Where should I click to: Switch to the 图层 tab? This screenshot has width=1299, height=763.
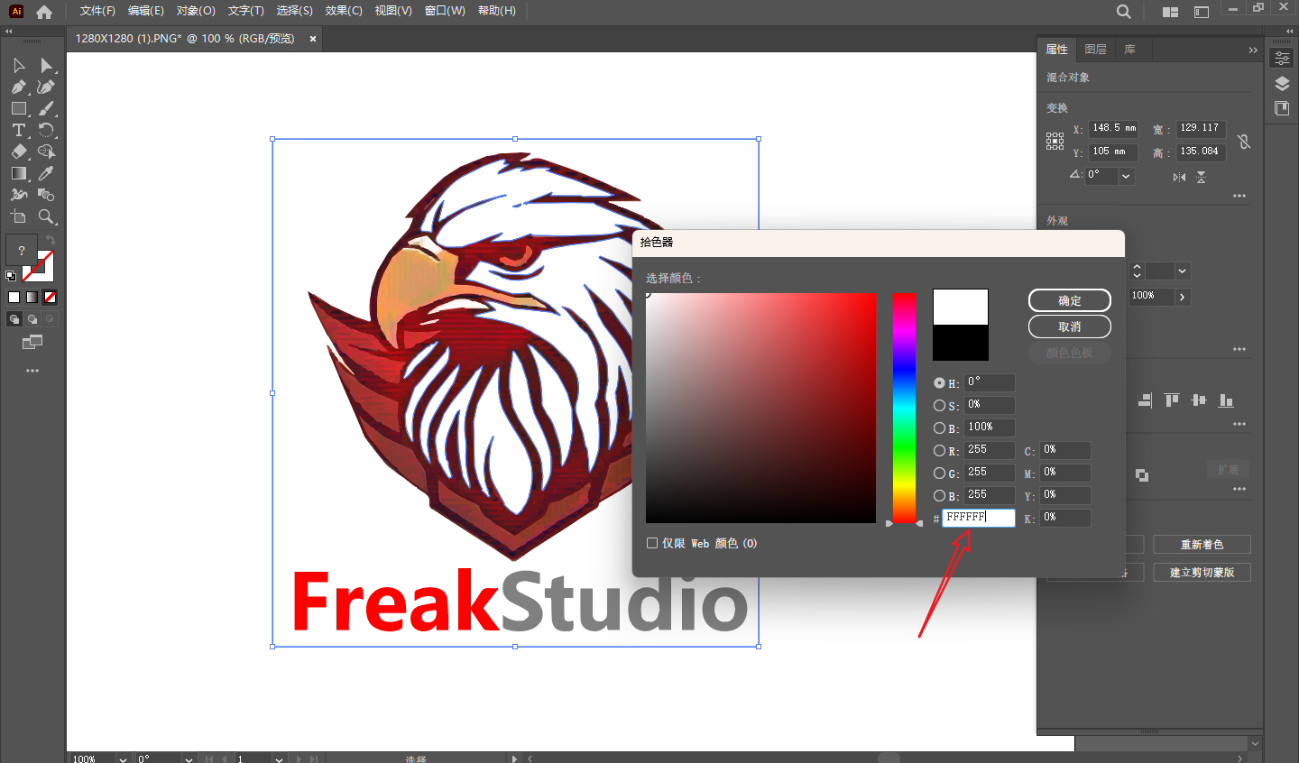click(1095, 50)
